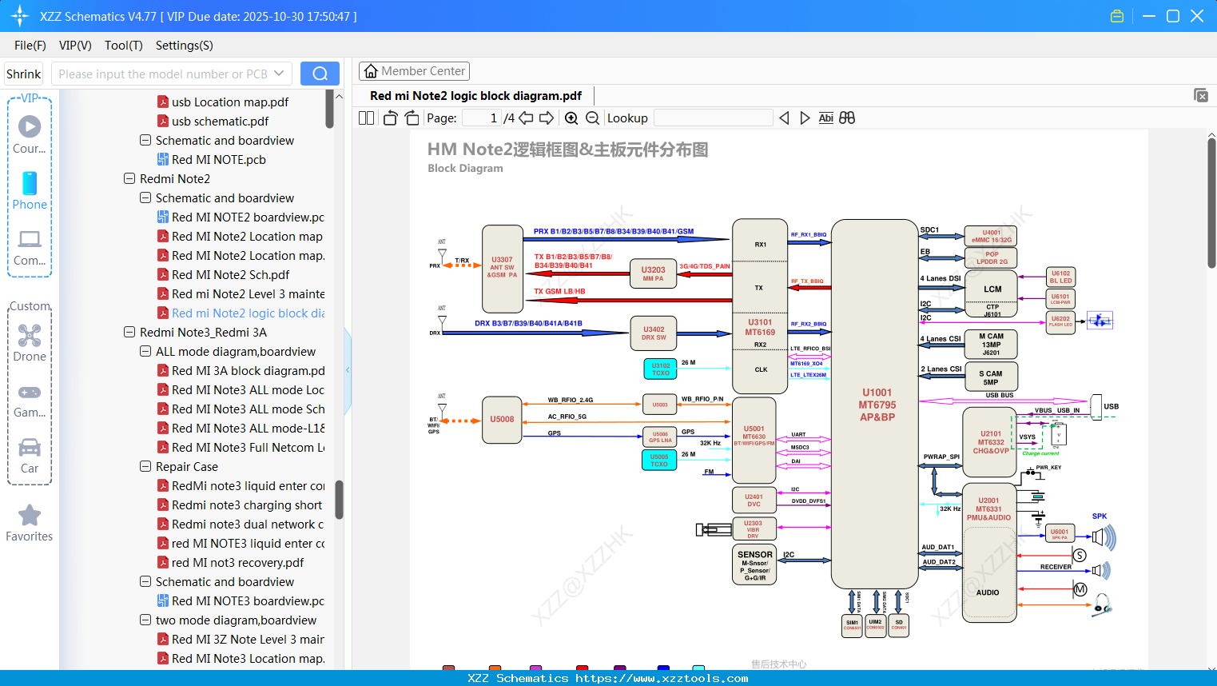Click the Phone category icon
The image size is (1217, 686).
[x=30, y=185]
